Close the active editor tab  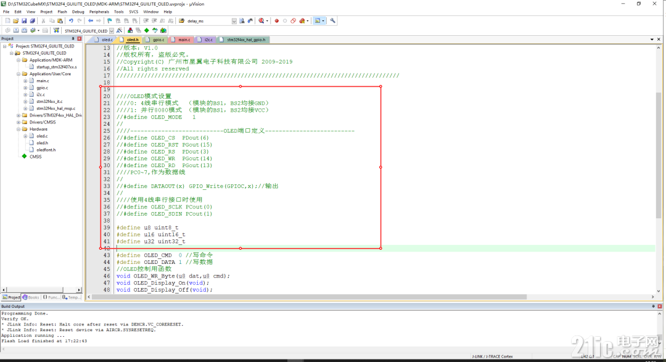click(659, 39)
